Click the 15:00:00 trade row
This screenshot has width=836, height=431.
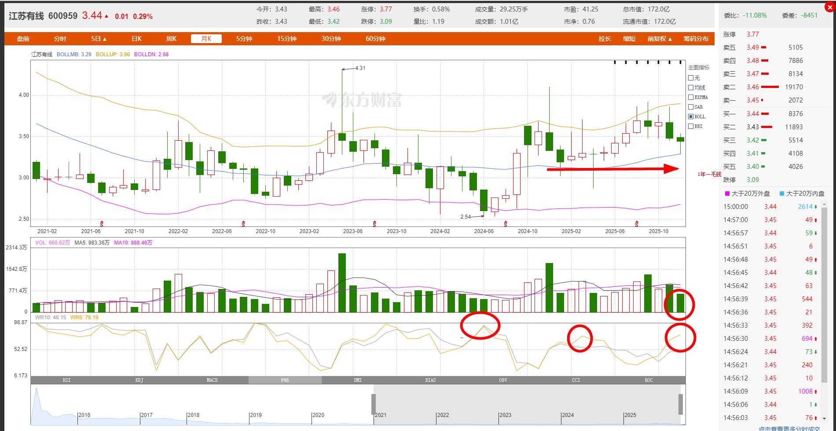click(x=771, y=207)
